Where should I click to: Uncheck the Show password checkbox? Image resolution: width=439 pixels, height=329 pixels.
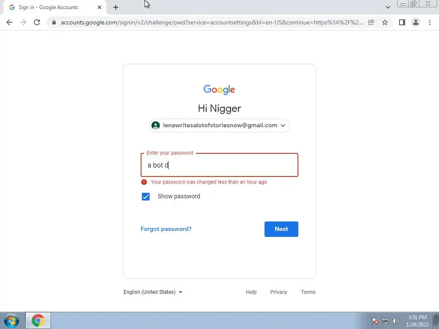pos(146,196)
